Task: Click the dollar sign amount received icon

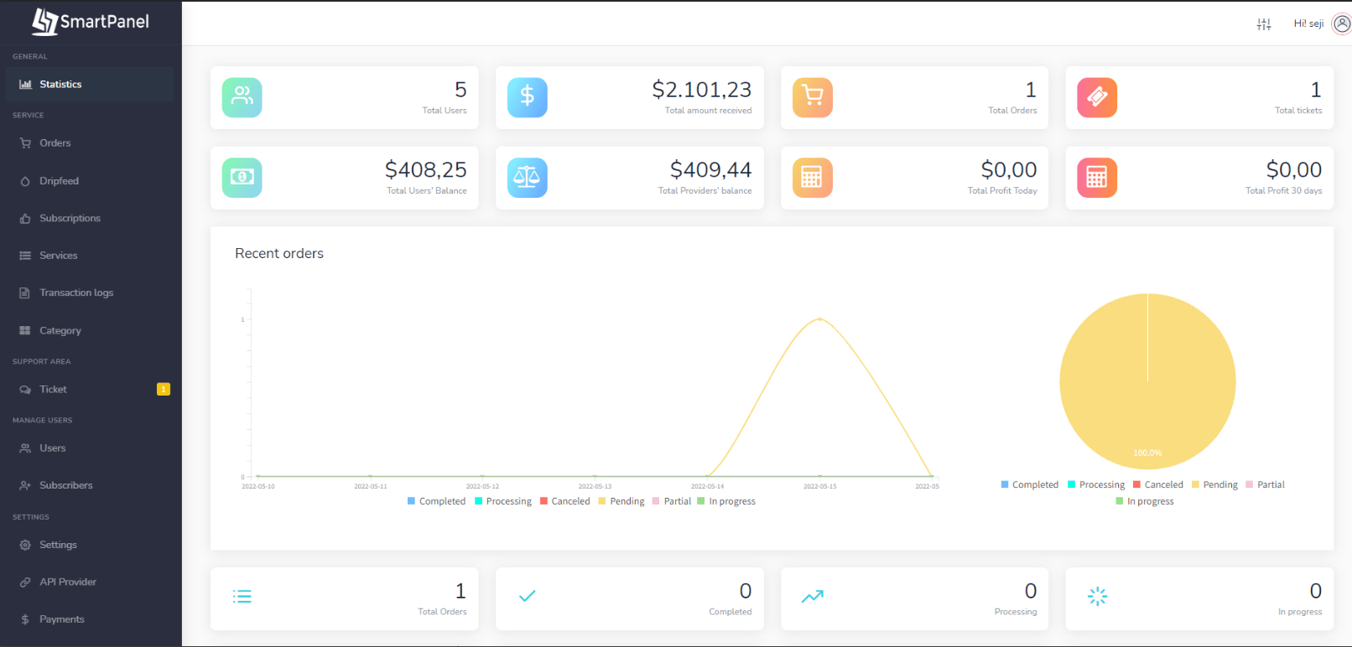Action: (527, 97)
